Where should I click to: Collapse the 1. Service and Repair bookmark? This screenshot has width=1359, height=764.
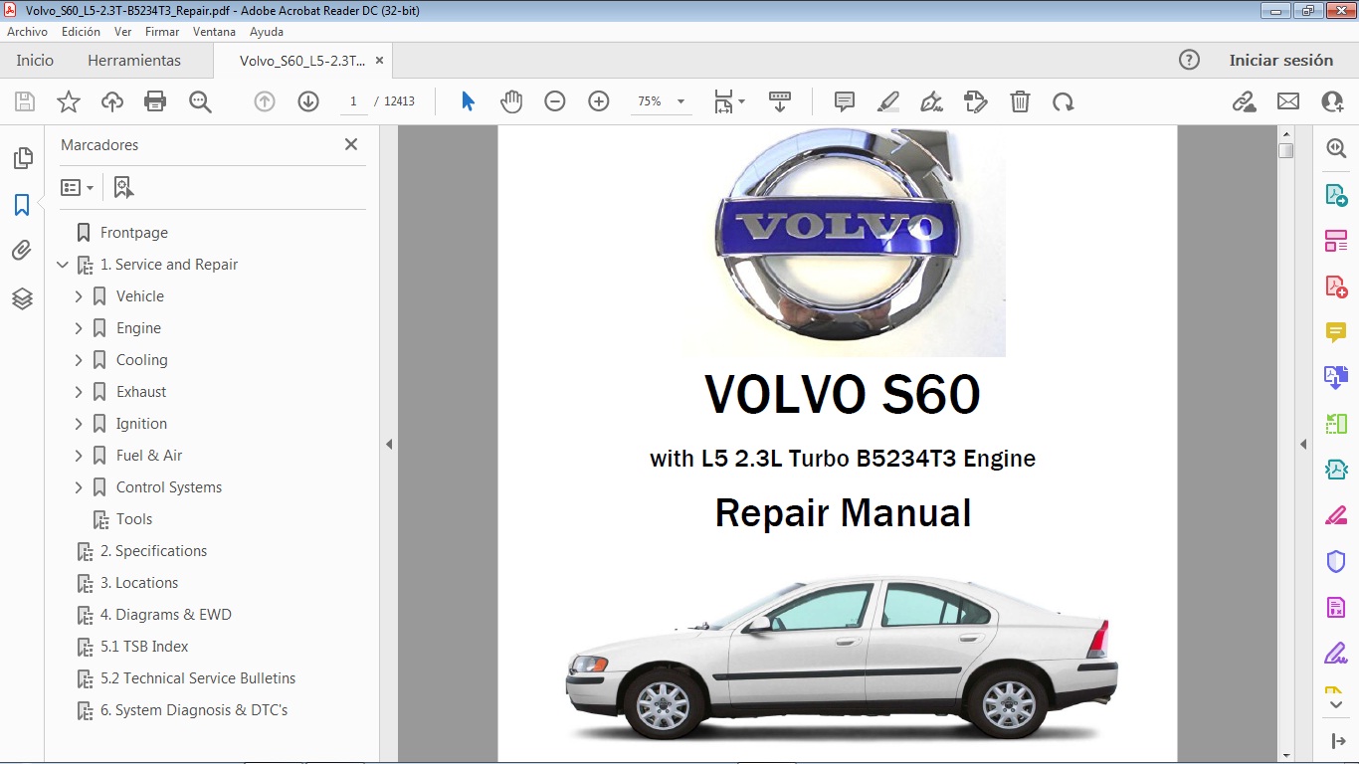pos(63,265)
